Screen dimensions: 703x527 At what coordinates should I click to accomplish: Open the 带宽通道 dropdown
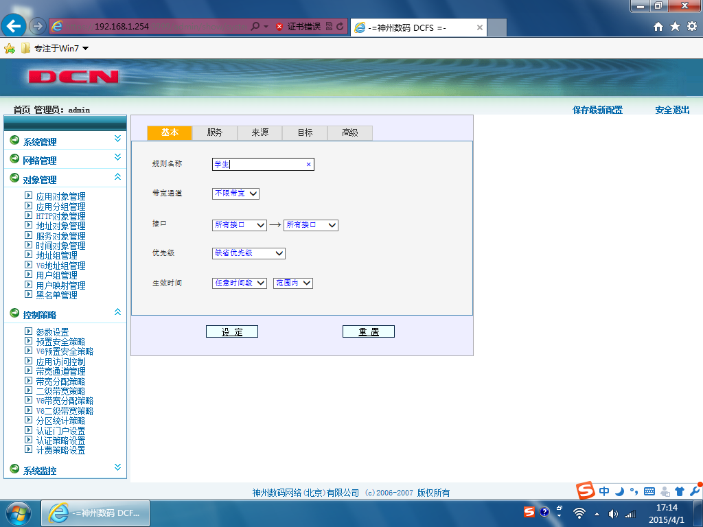[x=235, y=194]
